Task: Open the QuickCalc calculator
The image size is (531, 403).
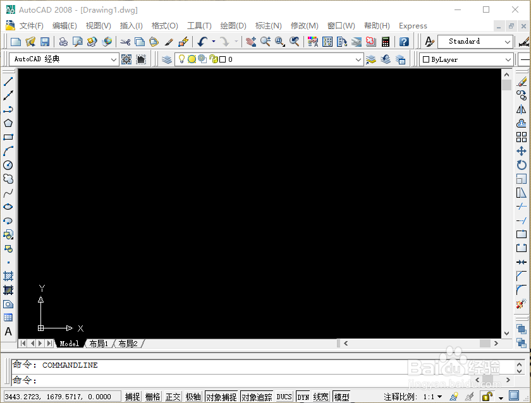Action: pos(386,42)
